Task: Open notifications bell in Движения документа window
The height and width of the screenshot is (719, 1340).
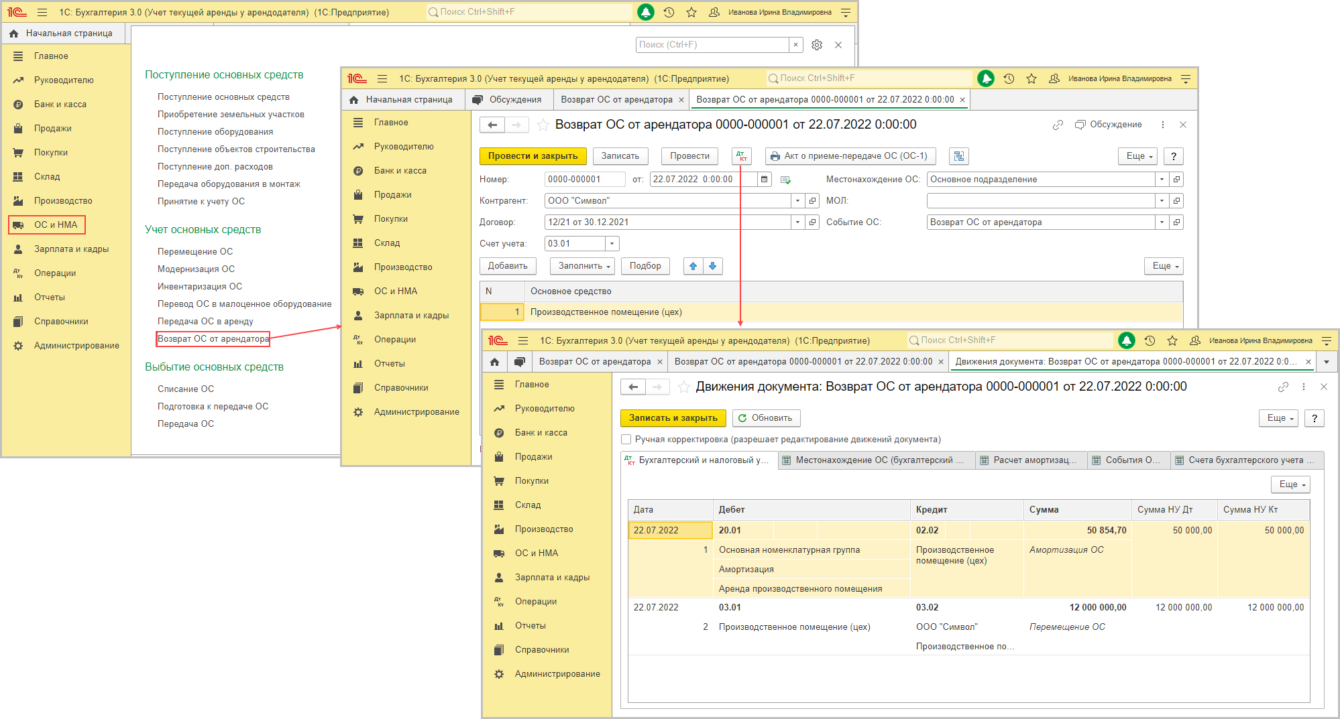Action: click(x=1127, y=340)
